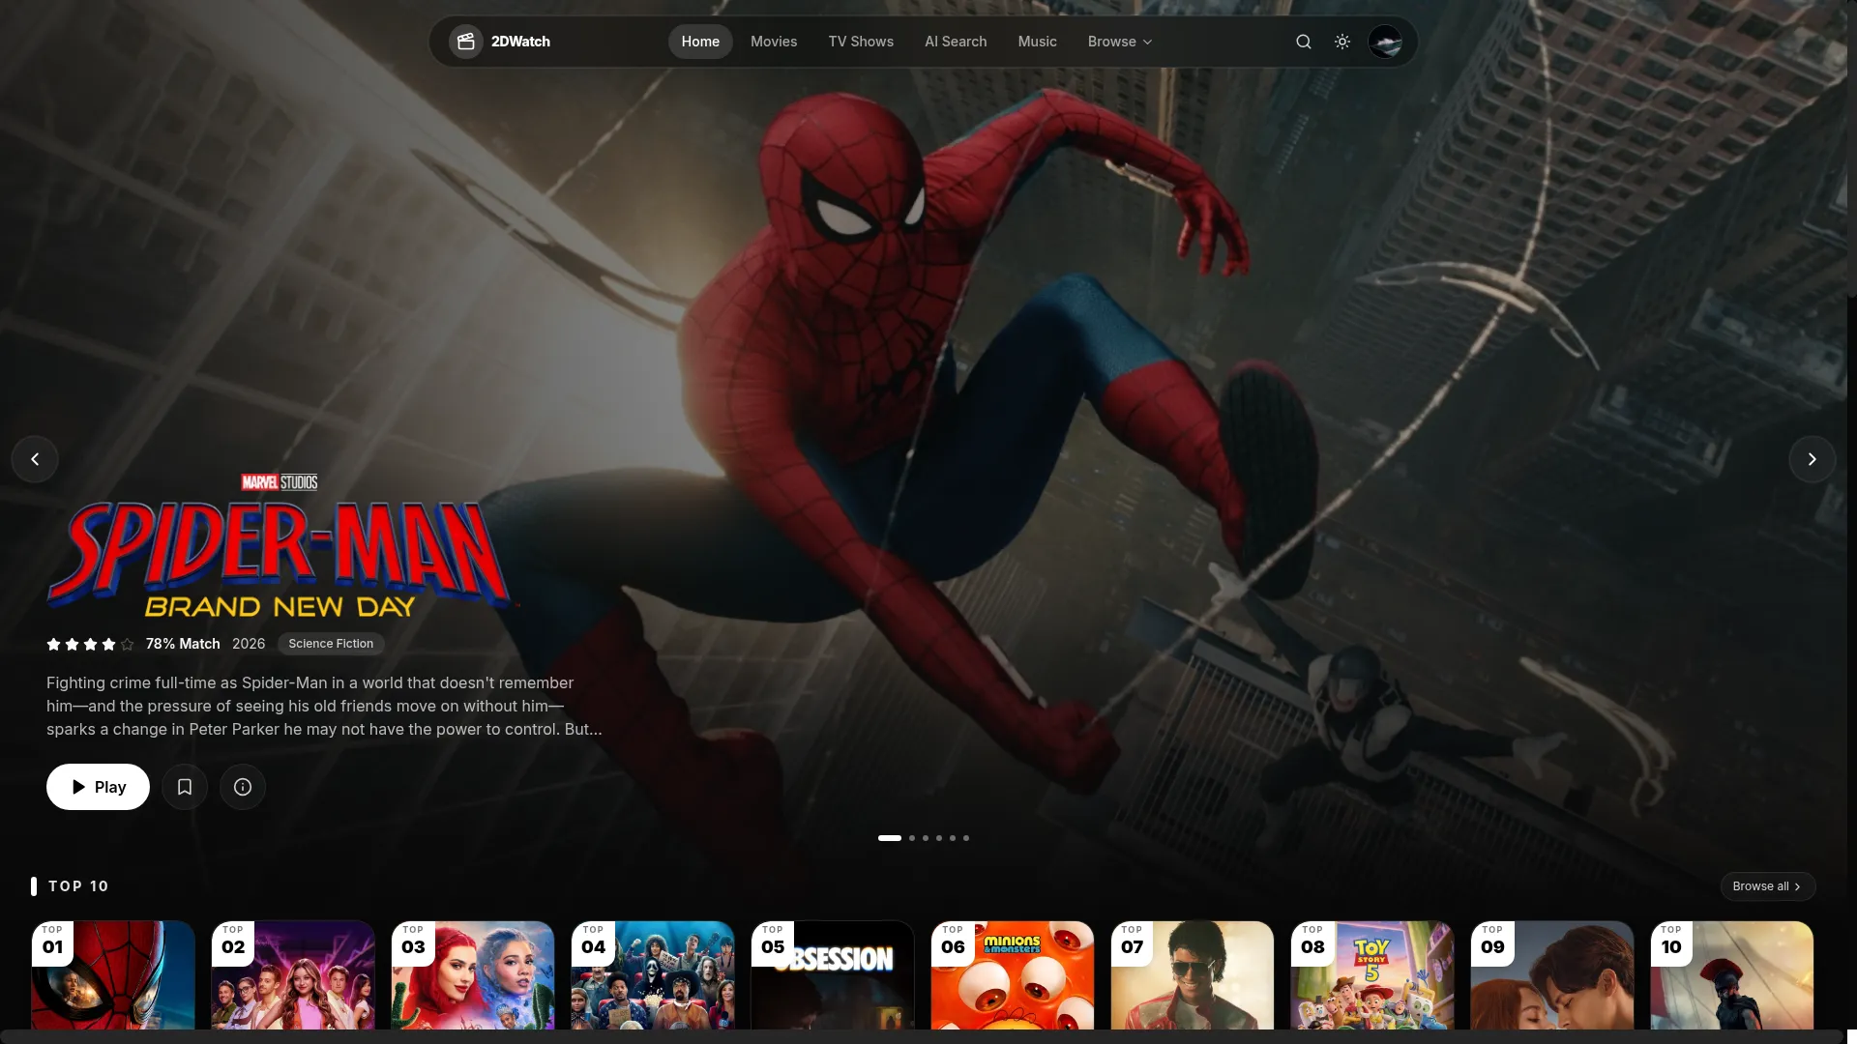Click the star rating icons

[90, 644]
